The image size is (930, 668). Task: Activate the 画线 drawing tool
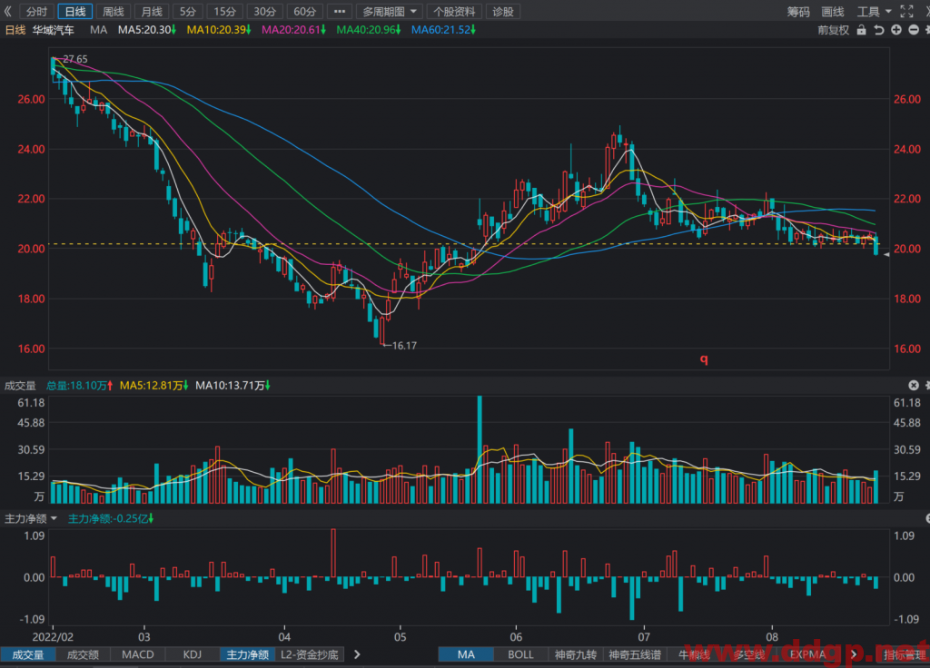click(x=833, y=11)
